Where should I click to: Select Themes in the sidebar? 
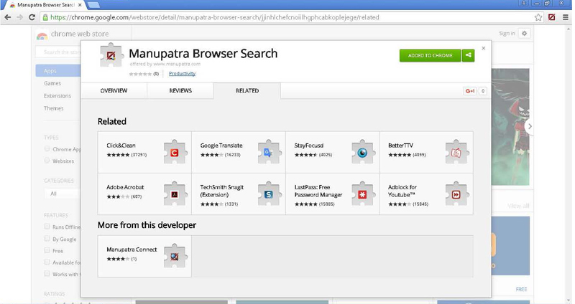[x=53, y=108]
